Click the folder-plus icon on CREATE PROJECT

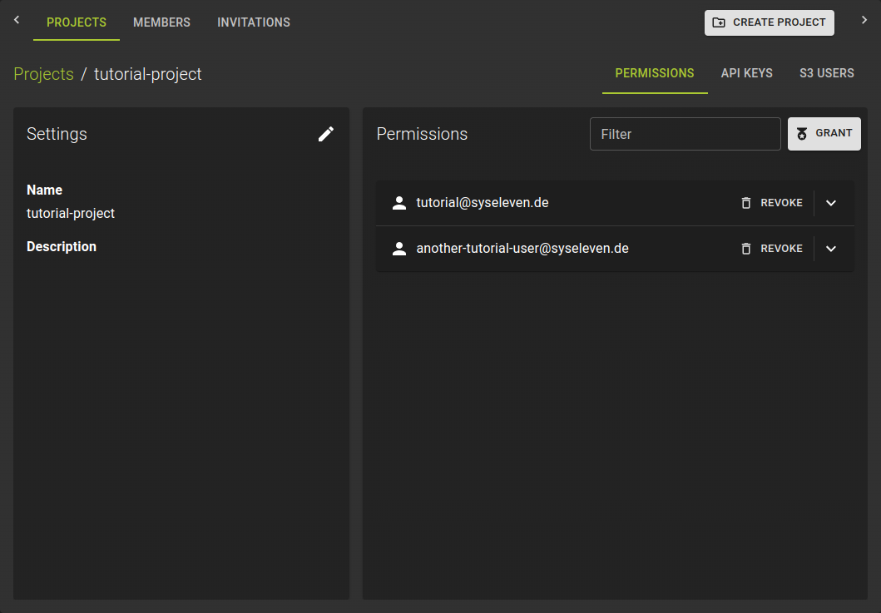pos(719,22)
